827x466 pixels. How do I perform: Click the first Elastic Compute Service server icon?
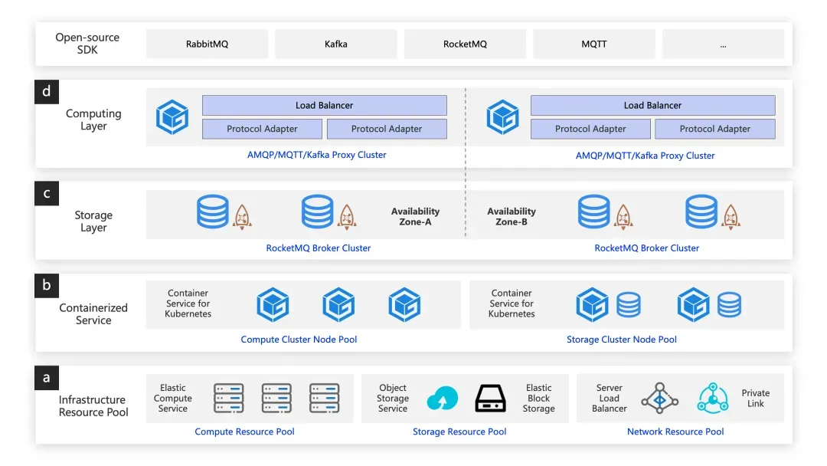pos(228,398)
